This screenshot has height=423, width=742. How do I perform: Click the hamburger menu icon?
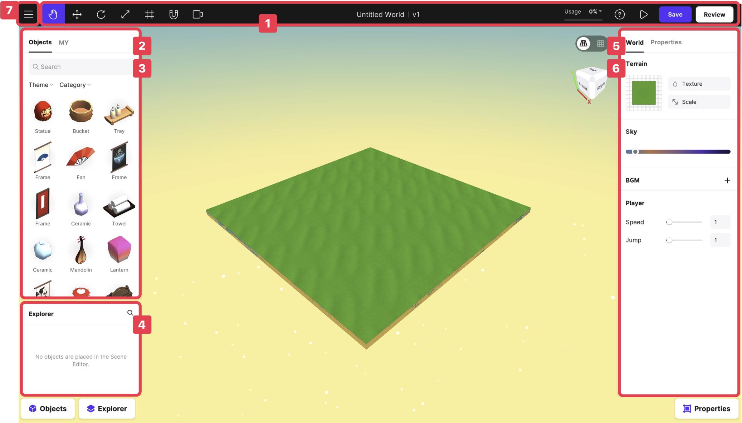(x=29, y=14)
